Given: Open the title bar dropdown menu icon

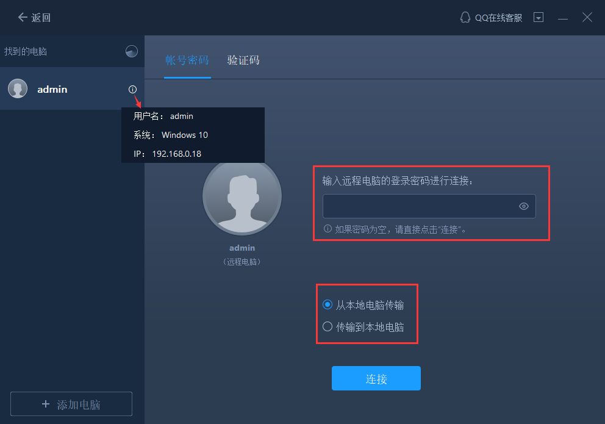Looking at the screenshot, I should pyautogui.click(x=539, y=17).
